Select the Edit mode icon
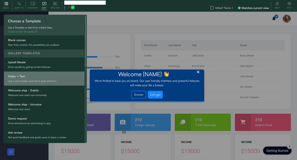Screen dimensions: 297x160 [44, 4]
